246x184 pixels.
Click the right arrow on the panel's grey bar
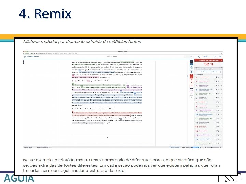point(221,67)
